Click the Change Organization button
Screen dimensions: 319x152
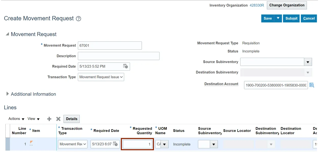point(287,5)
